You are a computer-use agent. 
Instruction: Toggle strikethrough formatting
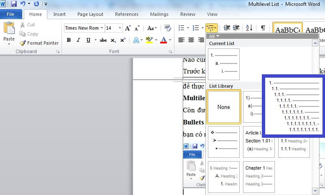[103, 40]
